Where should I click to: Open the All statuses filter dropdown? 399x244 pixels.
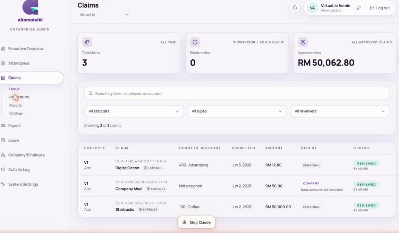coord(134,111)
